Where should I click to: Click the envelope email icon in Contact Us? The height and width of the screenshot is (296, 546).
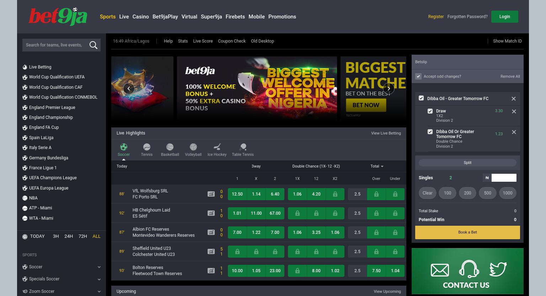pyautogui.click(x=440, y=270)
